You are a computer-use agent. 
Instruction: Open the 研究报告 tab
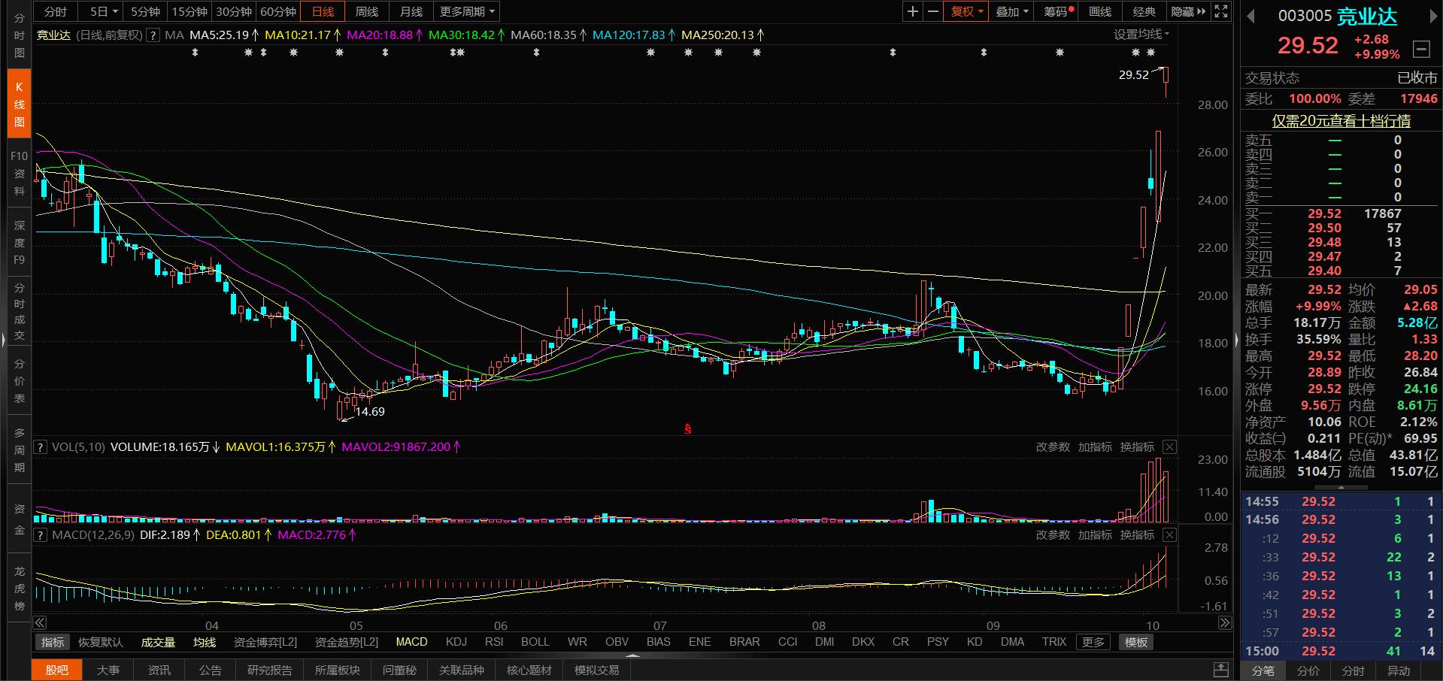pyautogui.click(x=269, y=670)
